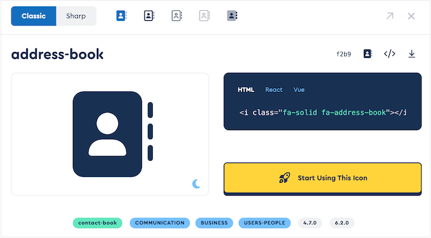The height and width of the screenshot is (238, 431).
Task: Open icon page with diagonal arrow
Action: [x=390, y=16]
